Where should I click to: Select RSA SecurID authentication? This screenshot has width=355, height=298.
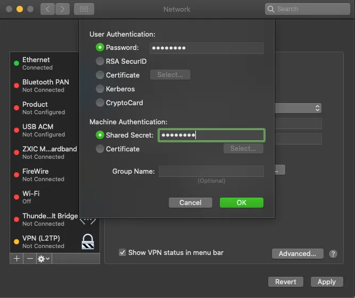pyautogui.click(x=100, y=61)
